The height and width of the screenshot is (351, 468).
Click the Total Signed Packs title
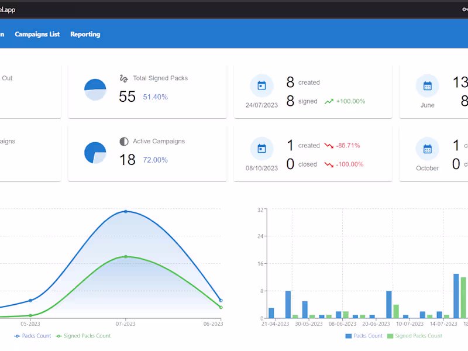coord(160,78)
